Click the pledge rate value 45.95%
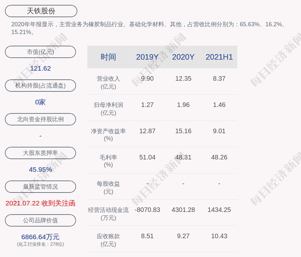Image resolution: width=301 pixels, height=257 pixels. (40, 169)
